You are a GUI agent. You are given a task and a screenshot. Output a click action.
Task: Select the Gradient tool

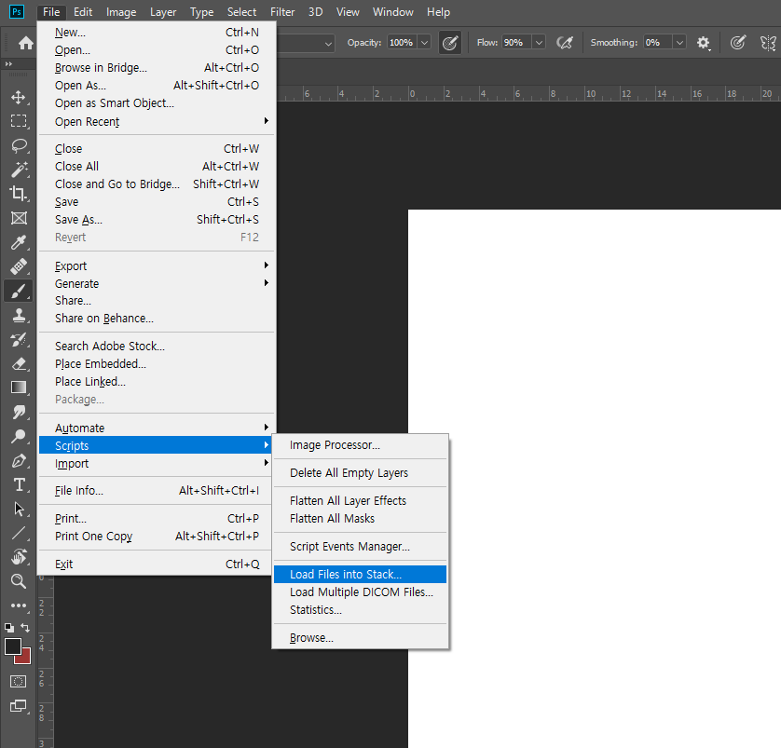pyautogui.click(x=19, y=388)
